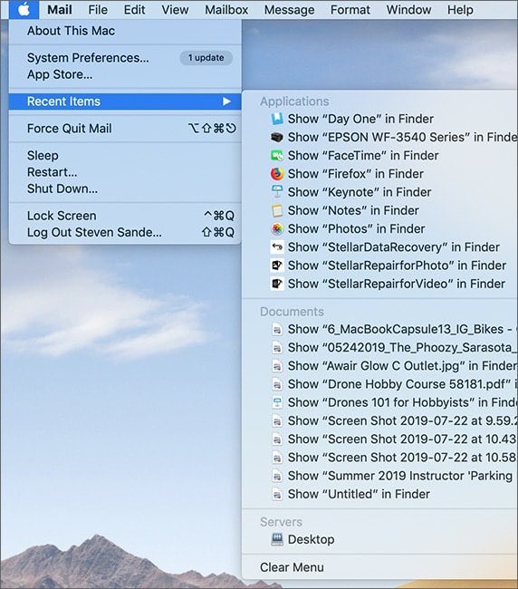The image size is (518, 589).
Task: Click the Summer 2019 Instructor document icon
Action: pos(277,476)
